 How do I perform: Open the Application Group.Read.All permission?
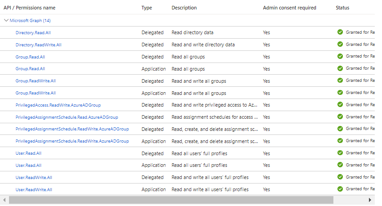coord(30,69)
